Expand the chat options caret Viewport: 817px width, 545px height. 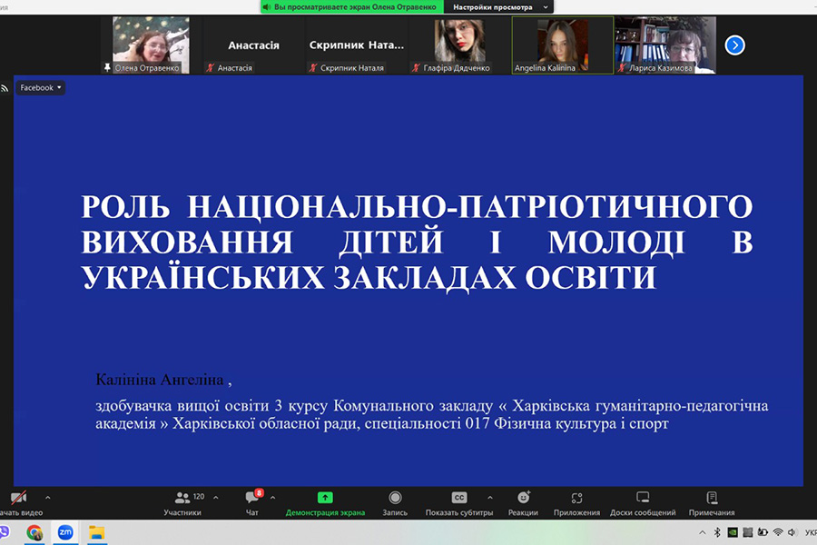click(272, 498)
